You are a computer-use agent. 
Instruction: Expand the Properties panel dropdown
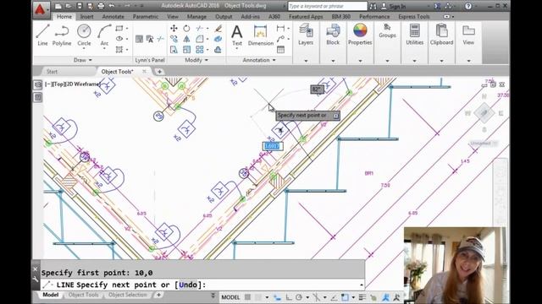[x=360, y=61]
